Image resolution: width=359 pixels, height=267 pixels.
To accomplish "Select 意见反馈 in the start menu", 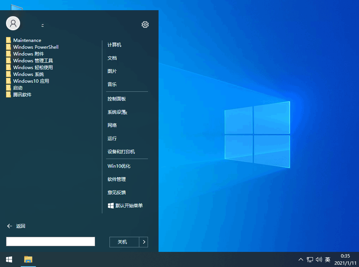I will click(x=117, y=193).
